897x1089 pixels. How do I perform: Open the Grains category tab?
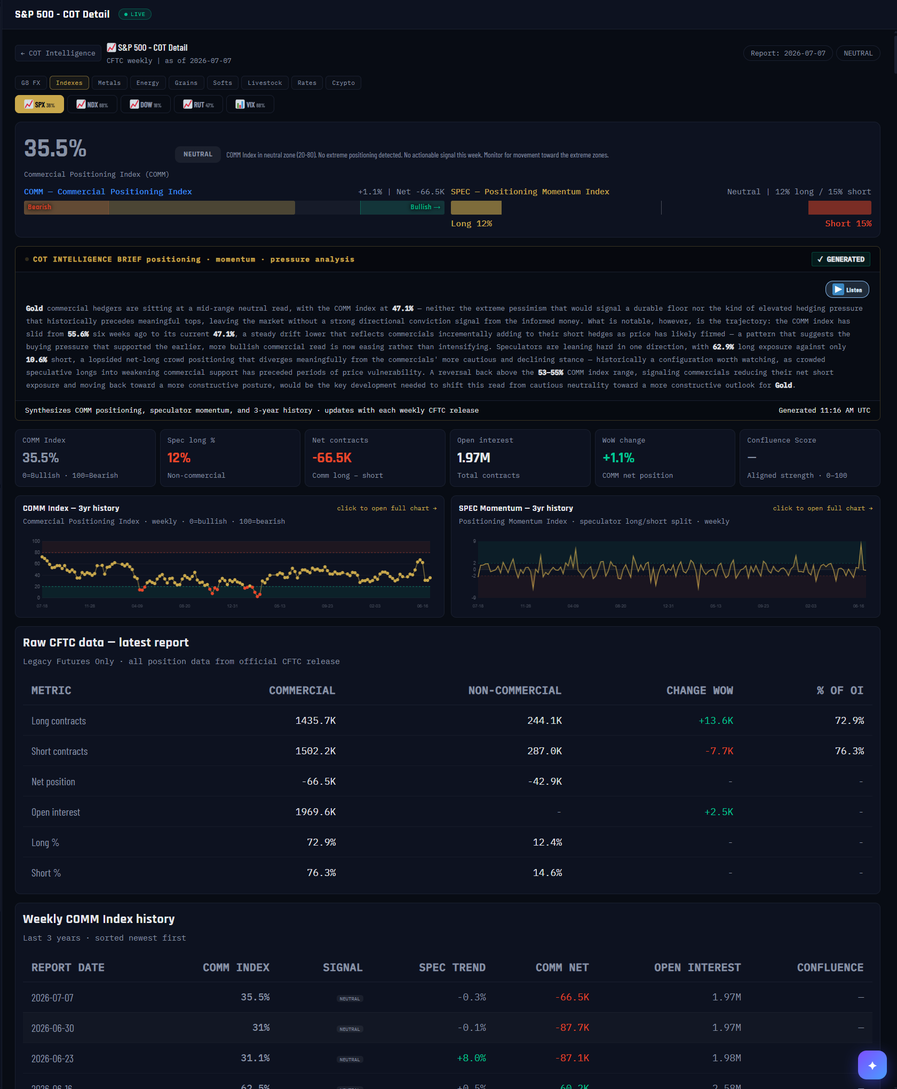(186, 83)
